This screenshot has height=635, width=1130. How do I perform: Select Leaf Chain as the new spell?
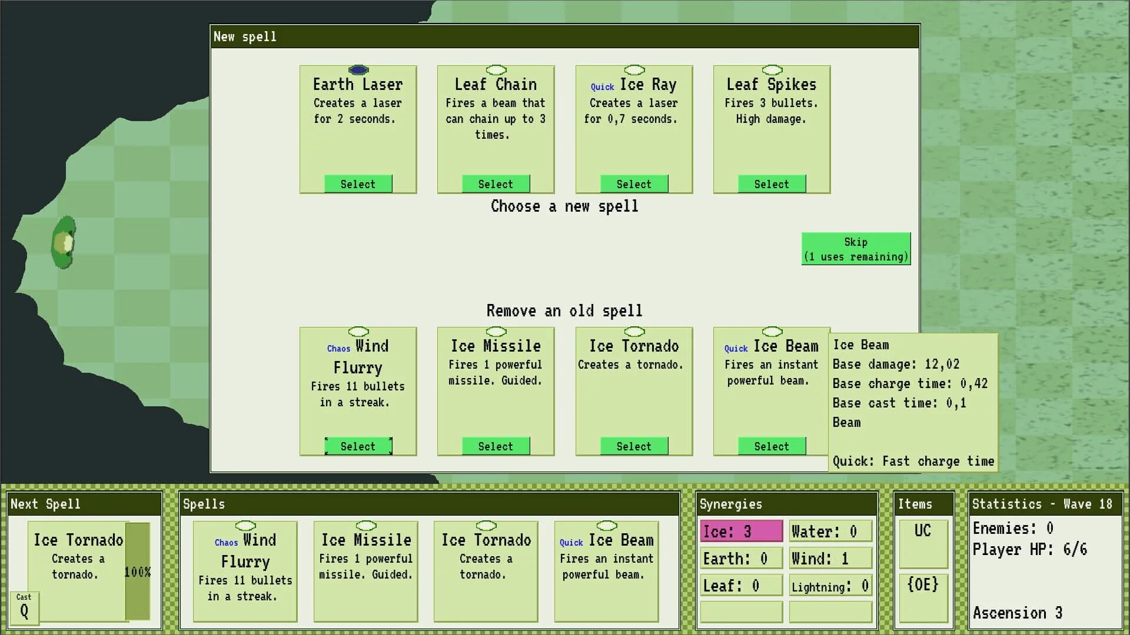[x=496, y=183]
